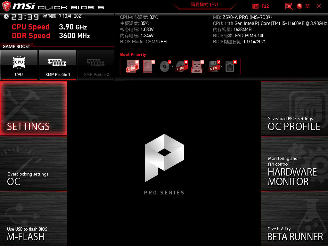Select the internal hard disk boot device

[x=148, y=67]
